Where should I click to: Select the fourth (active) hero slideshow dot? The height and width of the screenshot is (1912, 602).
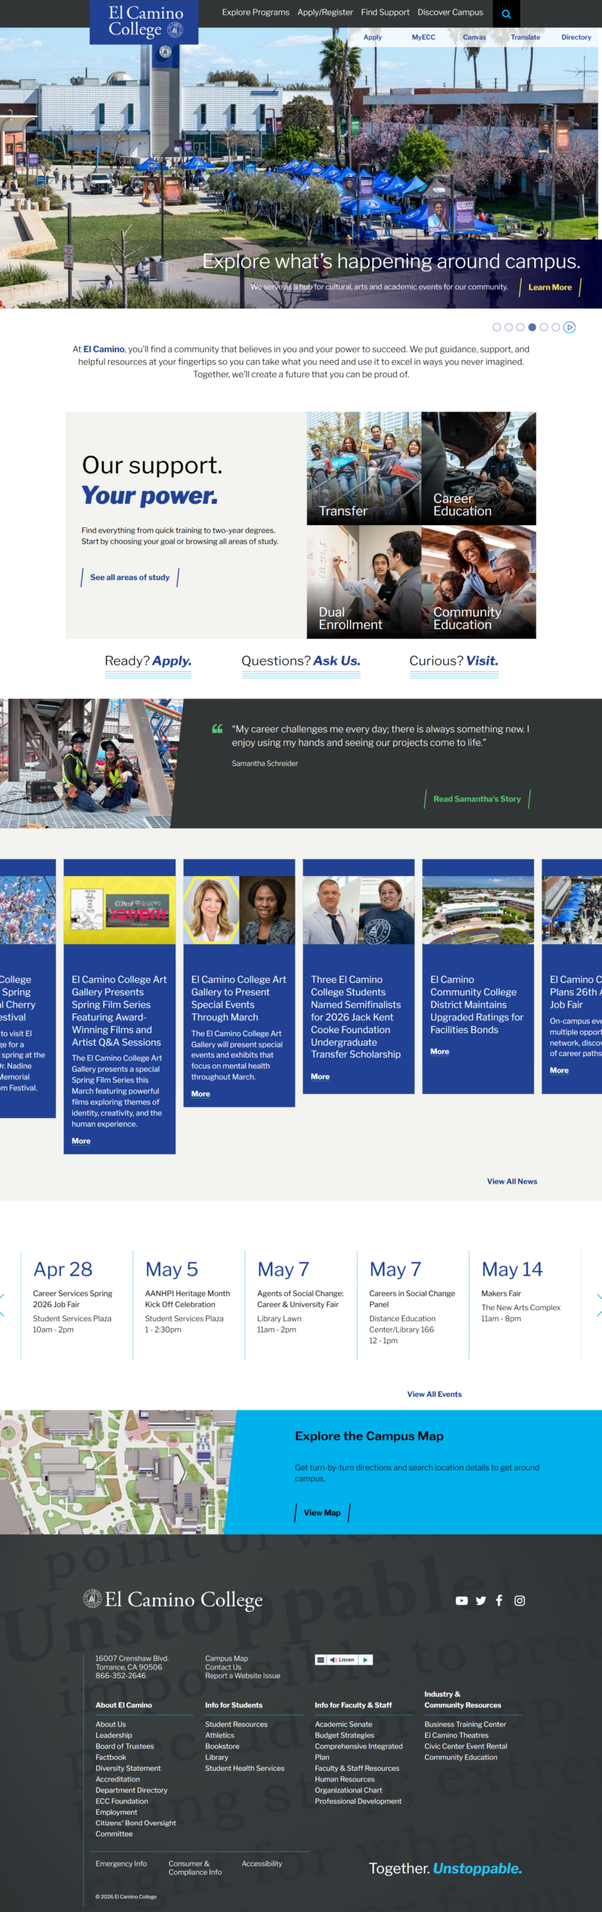(532, 327)
